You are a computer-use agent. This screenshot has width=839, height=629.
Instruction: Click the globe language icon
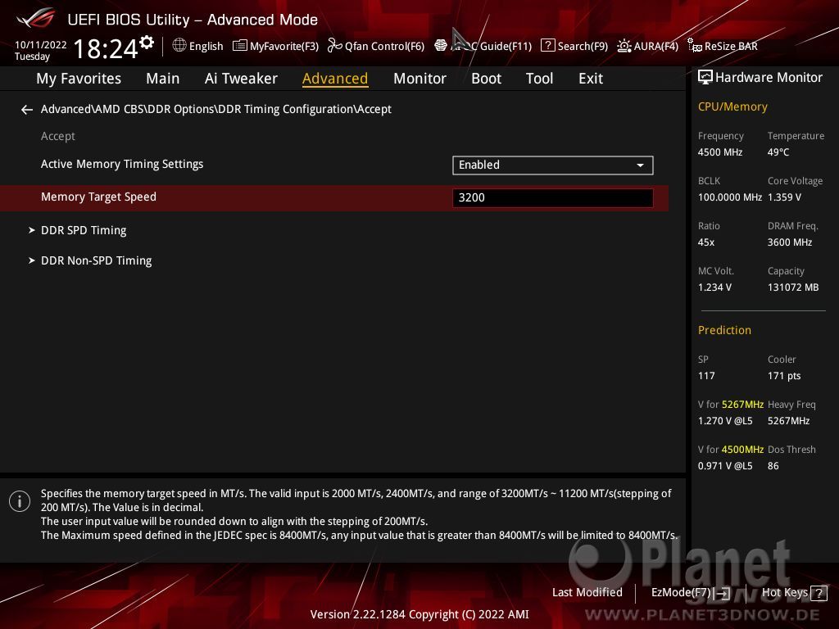179,46
